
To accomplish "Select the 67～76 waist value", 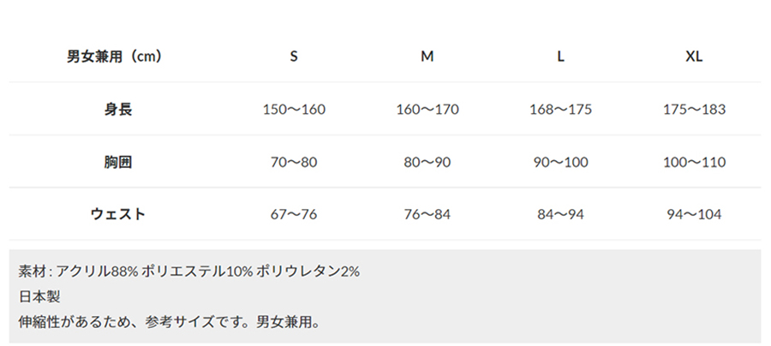I will click(294, 214).
